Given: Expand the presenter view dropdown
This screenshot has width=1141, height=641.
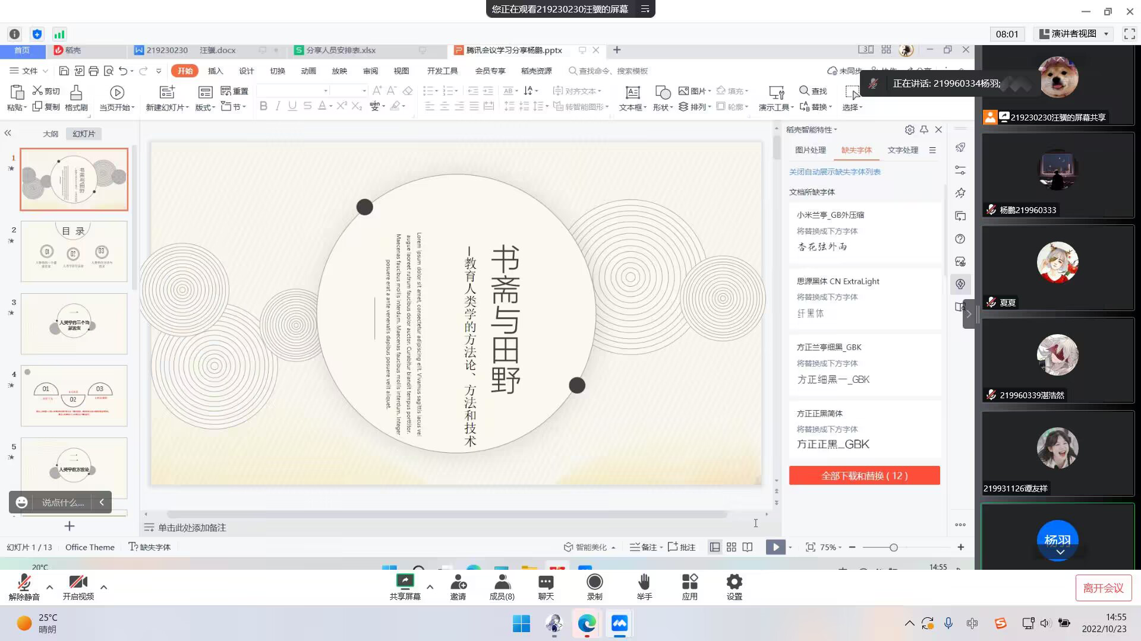Looking at the screenshot, I should 1106,34.
